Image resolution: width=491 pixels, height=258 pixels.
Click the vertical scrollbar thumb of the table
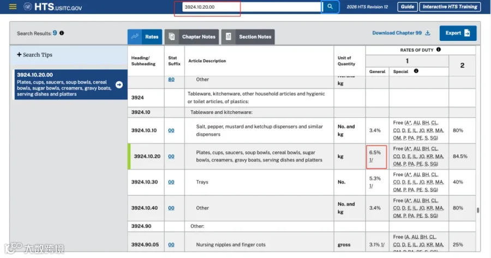[478, 210]
